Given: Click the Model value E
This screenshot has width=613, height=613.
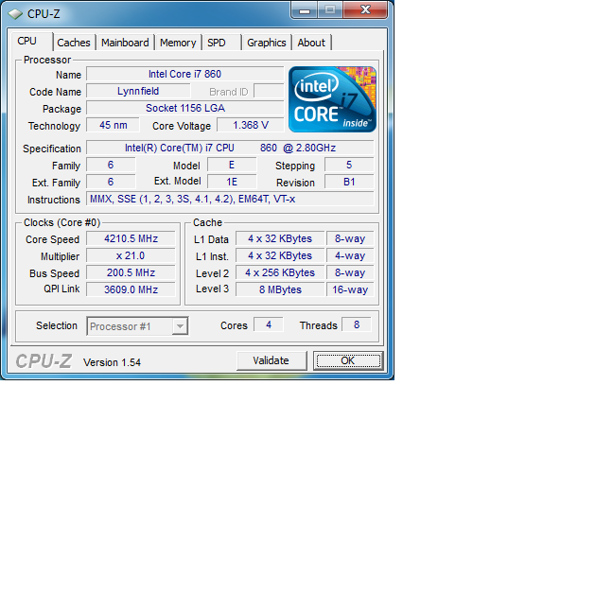Looking at the screenshot, I should point(232,165).
